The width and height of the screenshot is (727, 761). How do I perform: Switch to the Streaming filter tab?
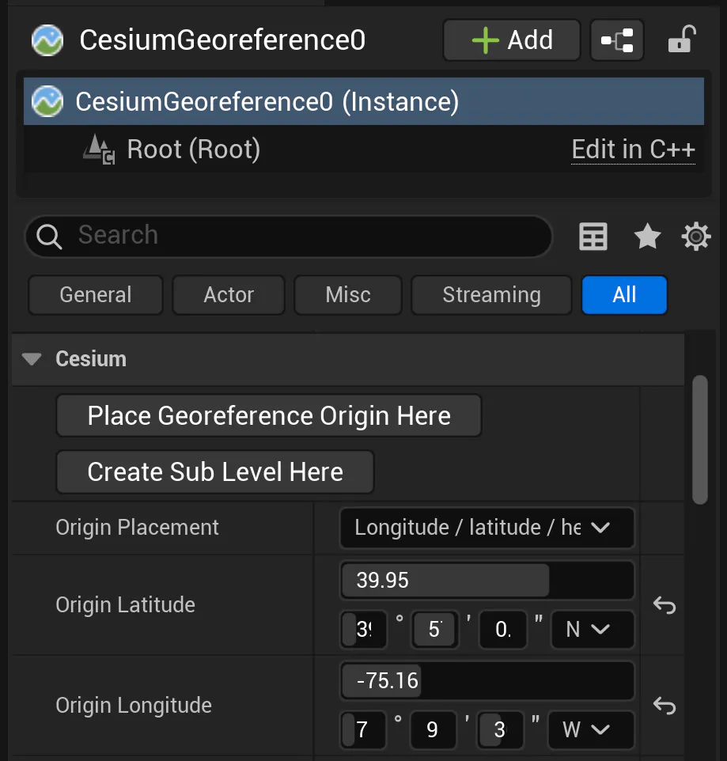[x=491, y=295]
